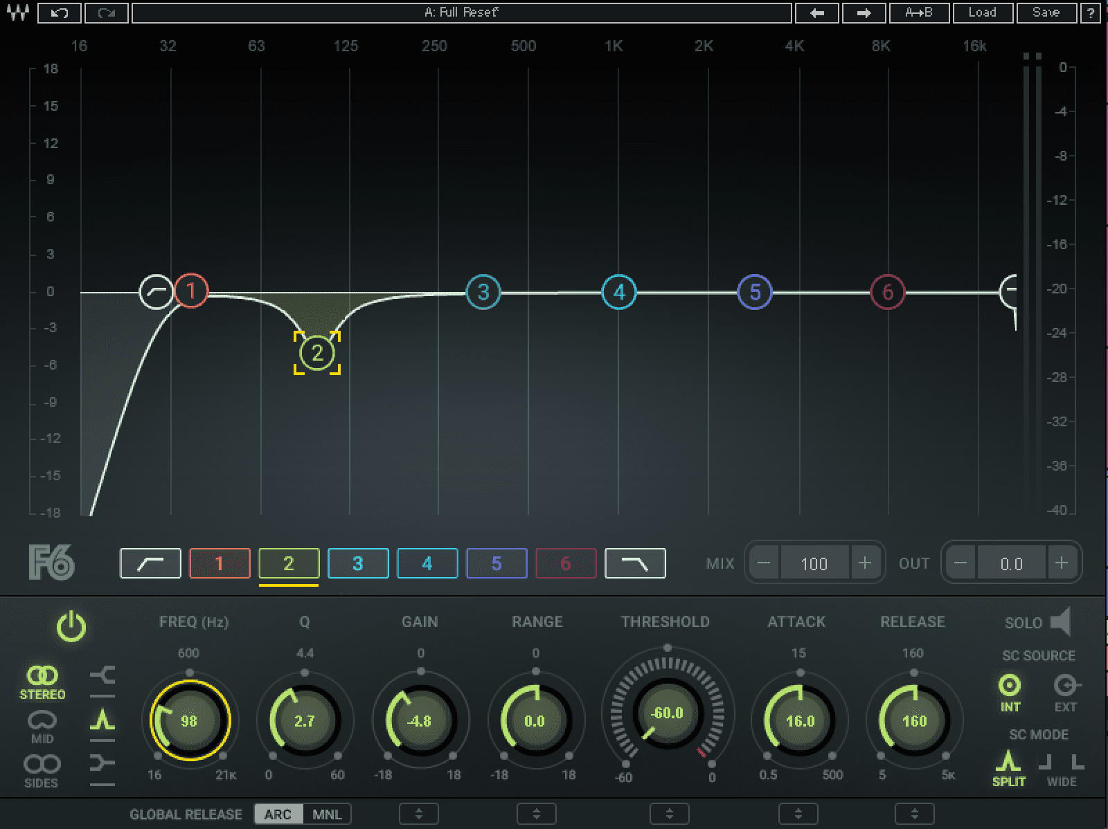
Task: Open help with the question mark button
Action: (1091, 12)
